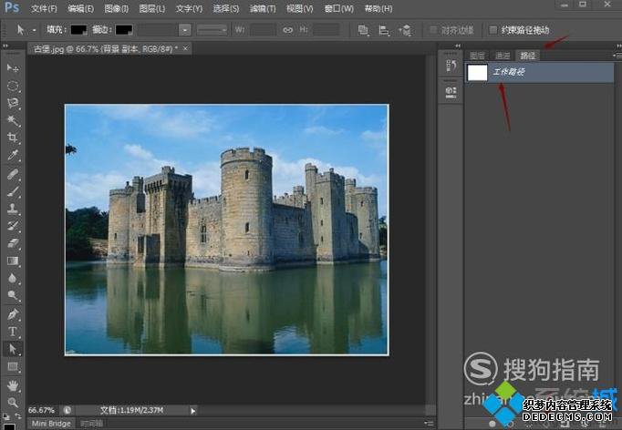Reset default foreground and background colors
Image resolution: width=622 pixels, height=430 pixels.
5,416
